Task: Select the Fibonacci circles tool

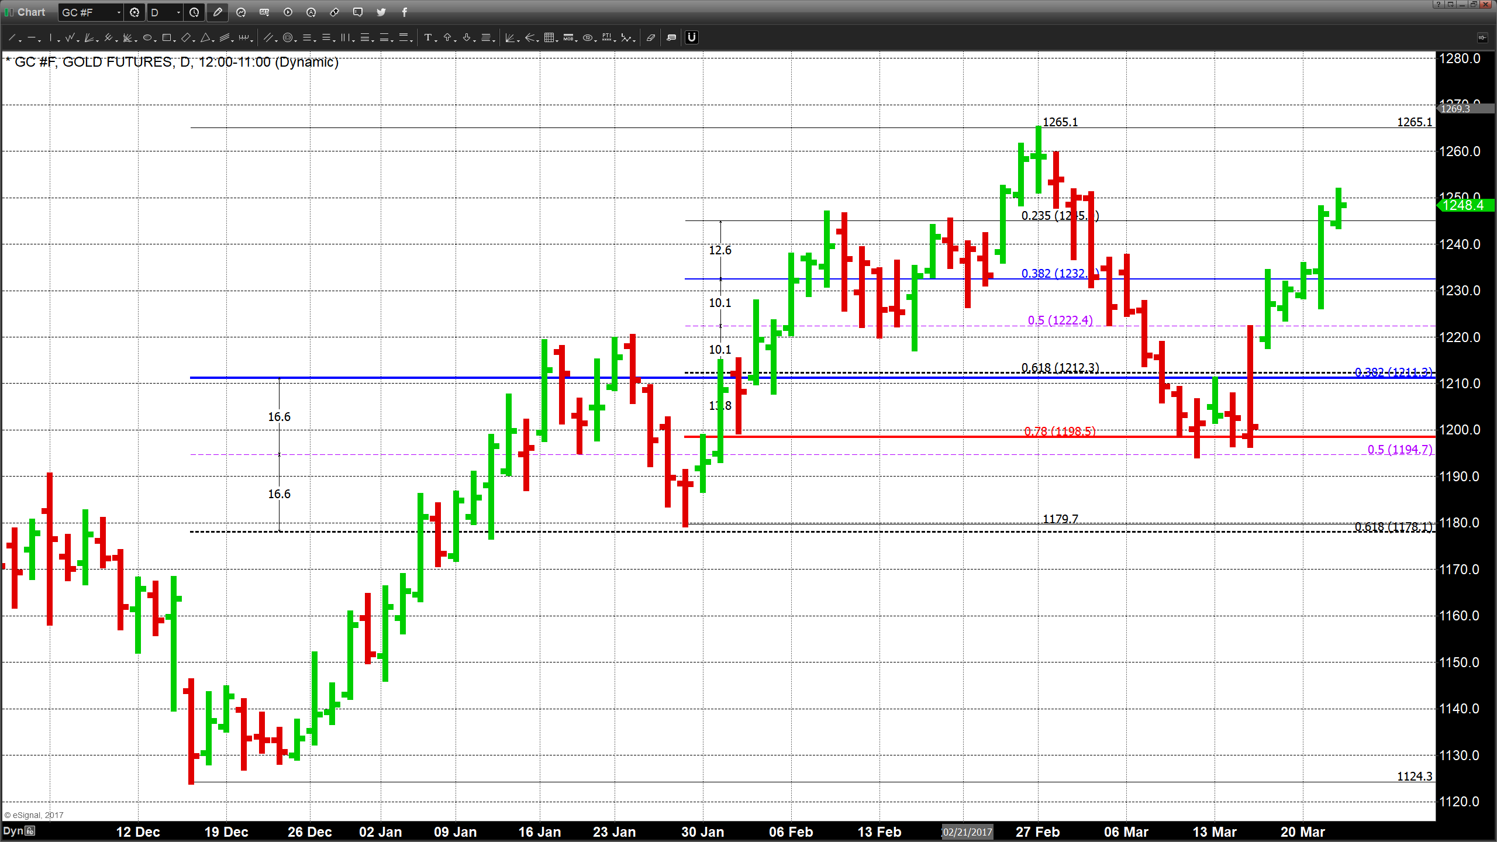Action: click(x=288, y=38)
